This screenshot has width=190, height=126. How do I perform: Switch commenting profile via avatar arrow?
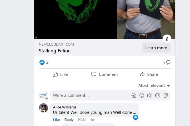tap(47, 99)
